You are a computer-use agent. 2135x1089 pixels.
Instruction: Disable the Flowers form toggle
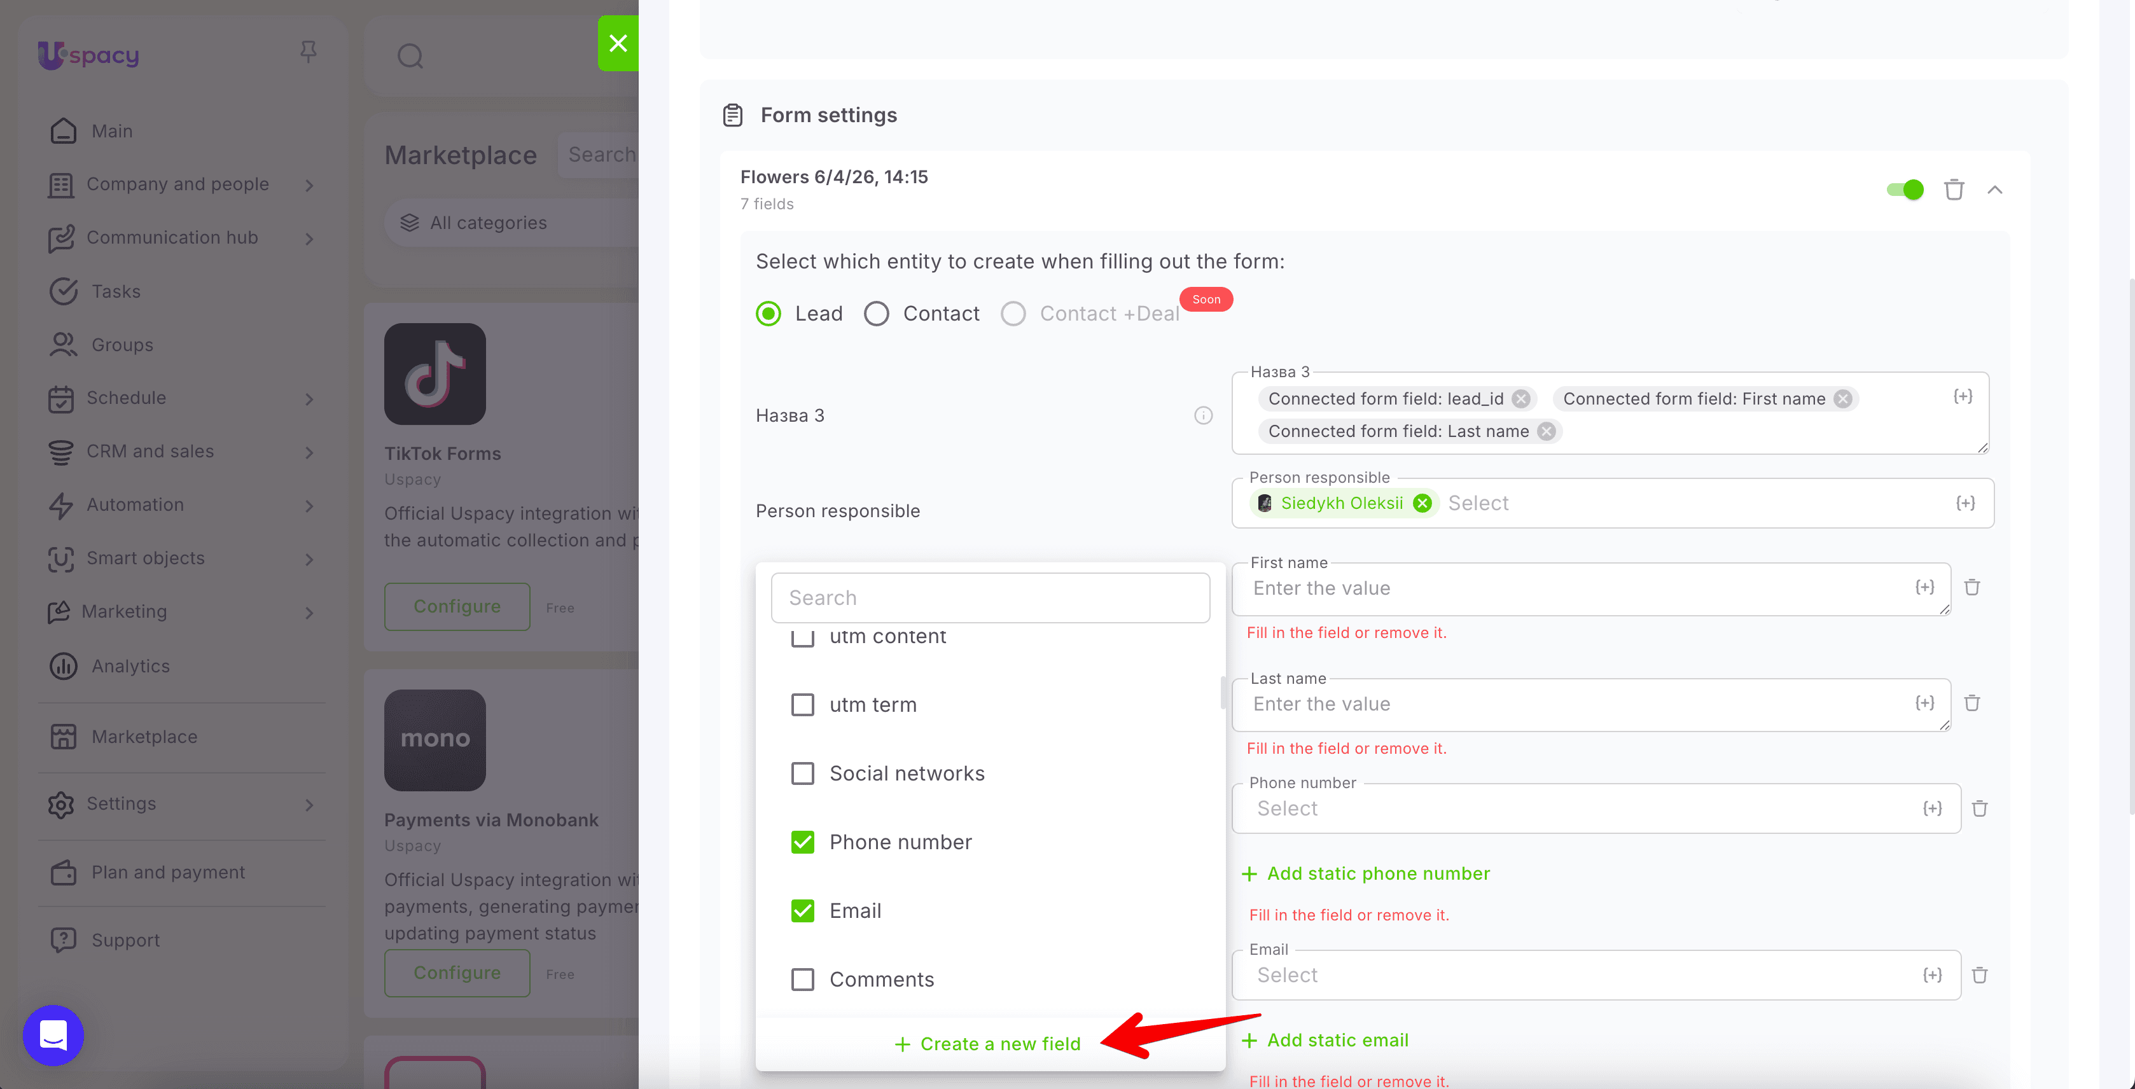(x=1905, y=190)
